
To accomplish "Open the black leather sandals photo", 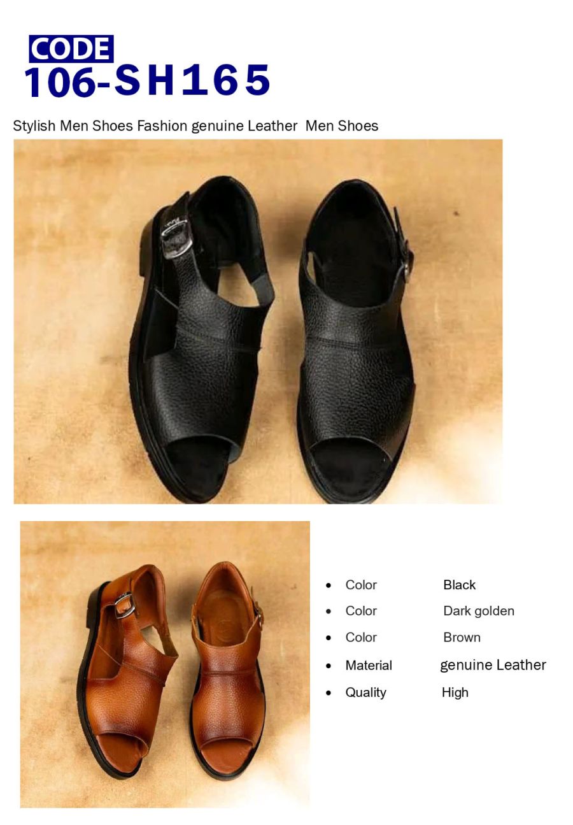I will tap(258, 321).
